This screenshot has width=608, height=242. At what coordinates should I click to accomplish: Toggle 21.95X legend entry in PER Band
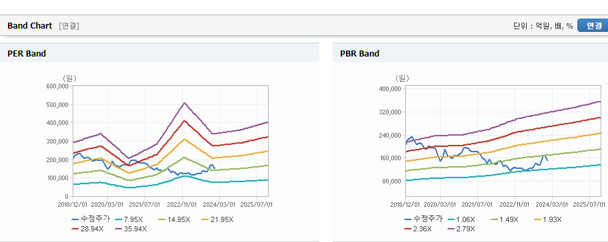(x=218, y=219)
